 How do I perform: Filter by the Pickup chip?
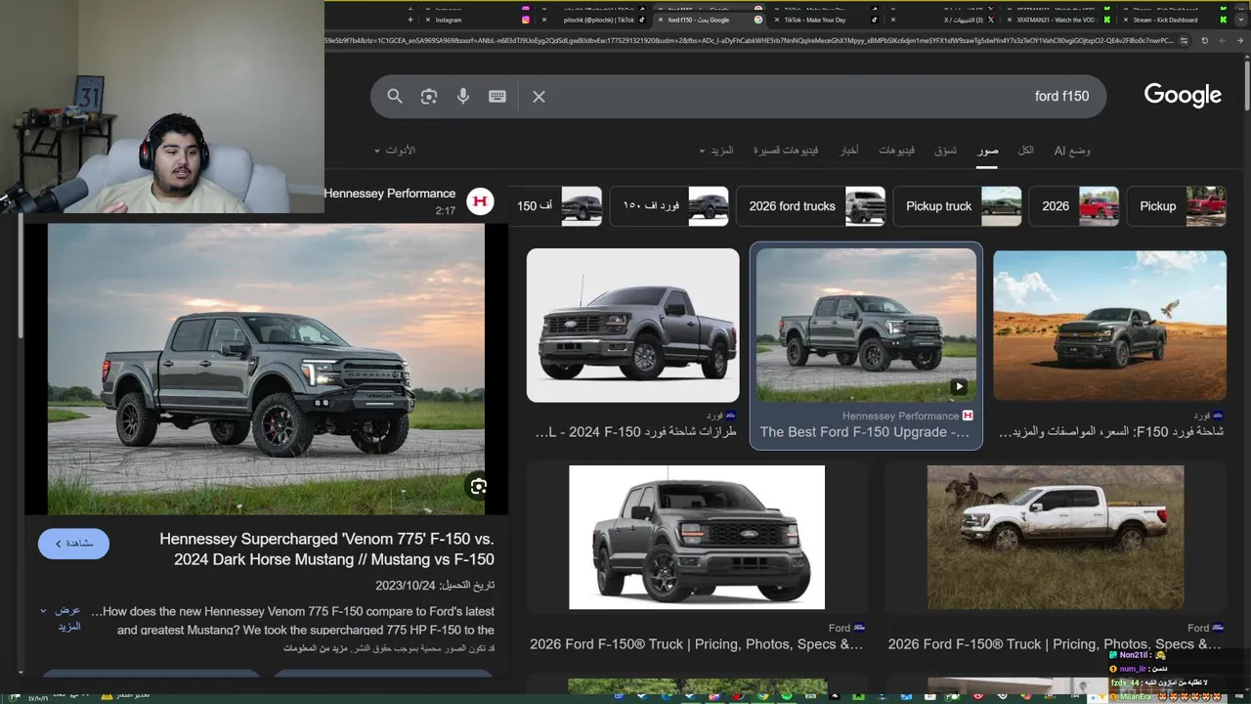point(1177,206)
